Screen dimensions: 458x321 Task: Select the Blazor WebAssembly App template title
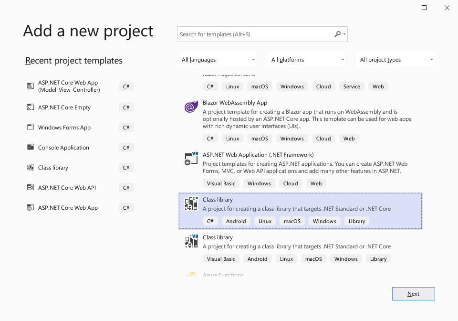(235, 103)
